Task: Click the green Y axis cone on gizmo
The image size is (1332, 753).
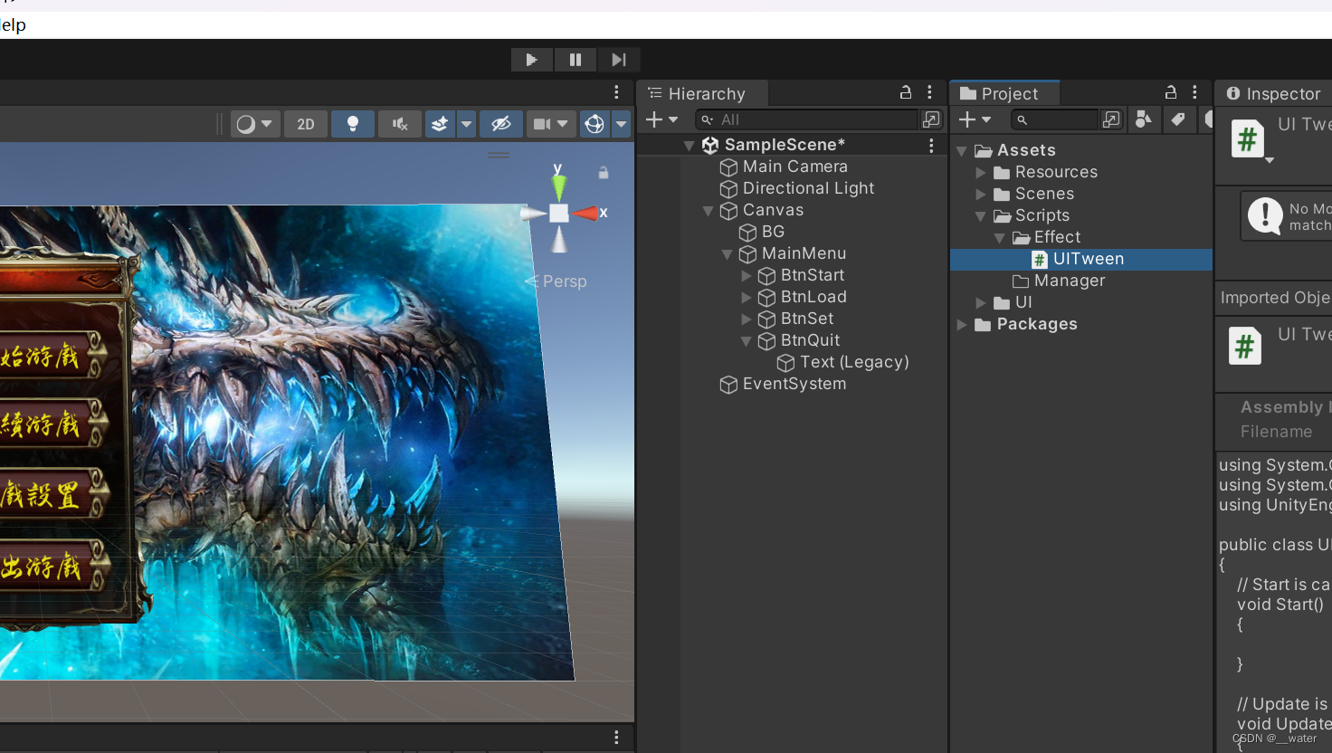Action: coord(559,187)
